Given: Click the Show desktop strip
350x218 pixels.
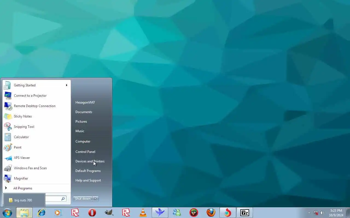Looking at the screenshot, I should point(348,213).
